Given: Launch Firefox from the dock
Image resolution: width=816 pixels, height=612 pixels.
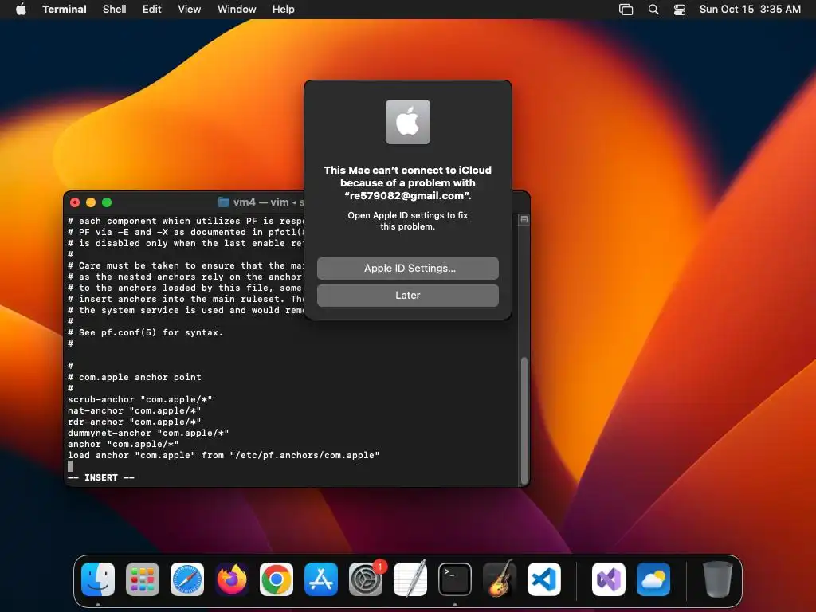Looking at the screenshot, I should tap(232, 579).
